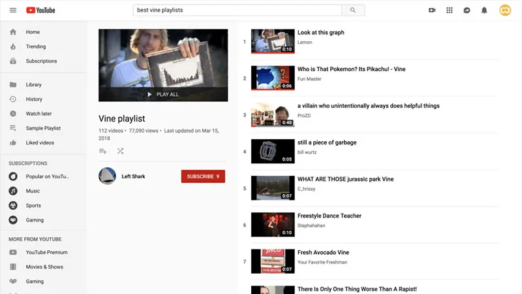Save playlist with add-to-library icon
The width and height of the screenshot is (522, 294).
tap(103, 151)
